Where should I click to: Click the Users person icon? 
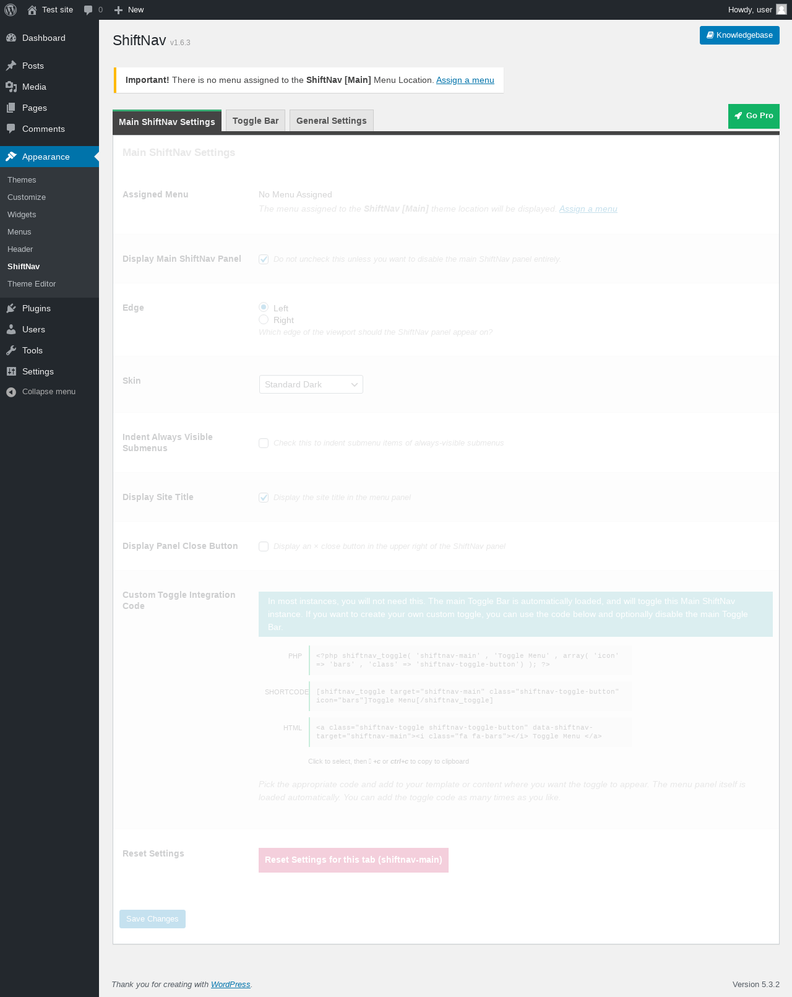click(x=11, y=329)
